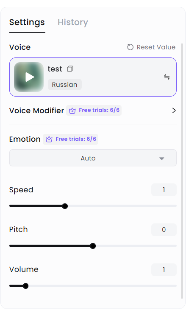
Task: Play the test voice preview
Action: tap(29, 77)
